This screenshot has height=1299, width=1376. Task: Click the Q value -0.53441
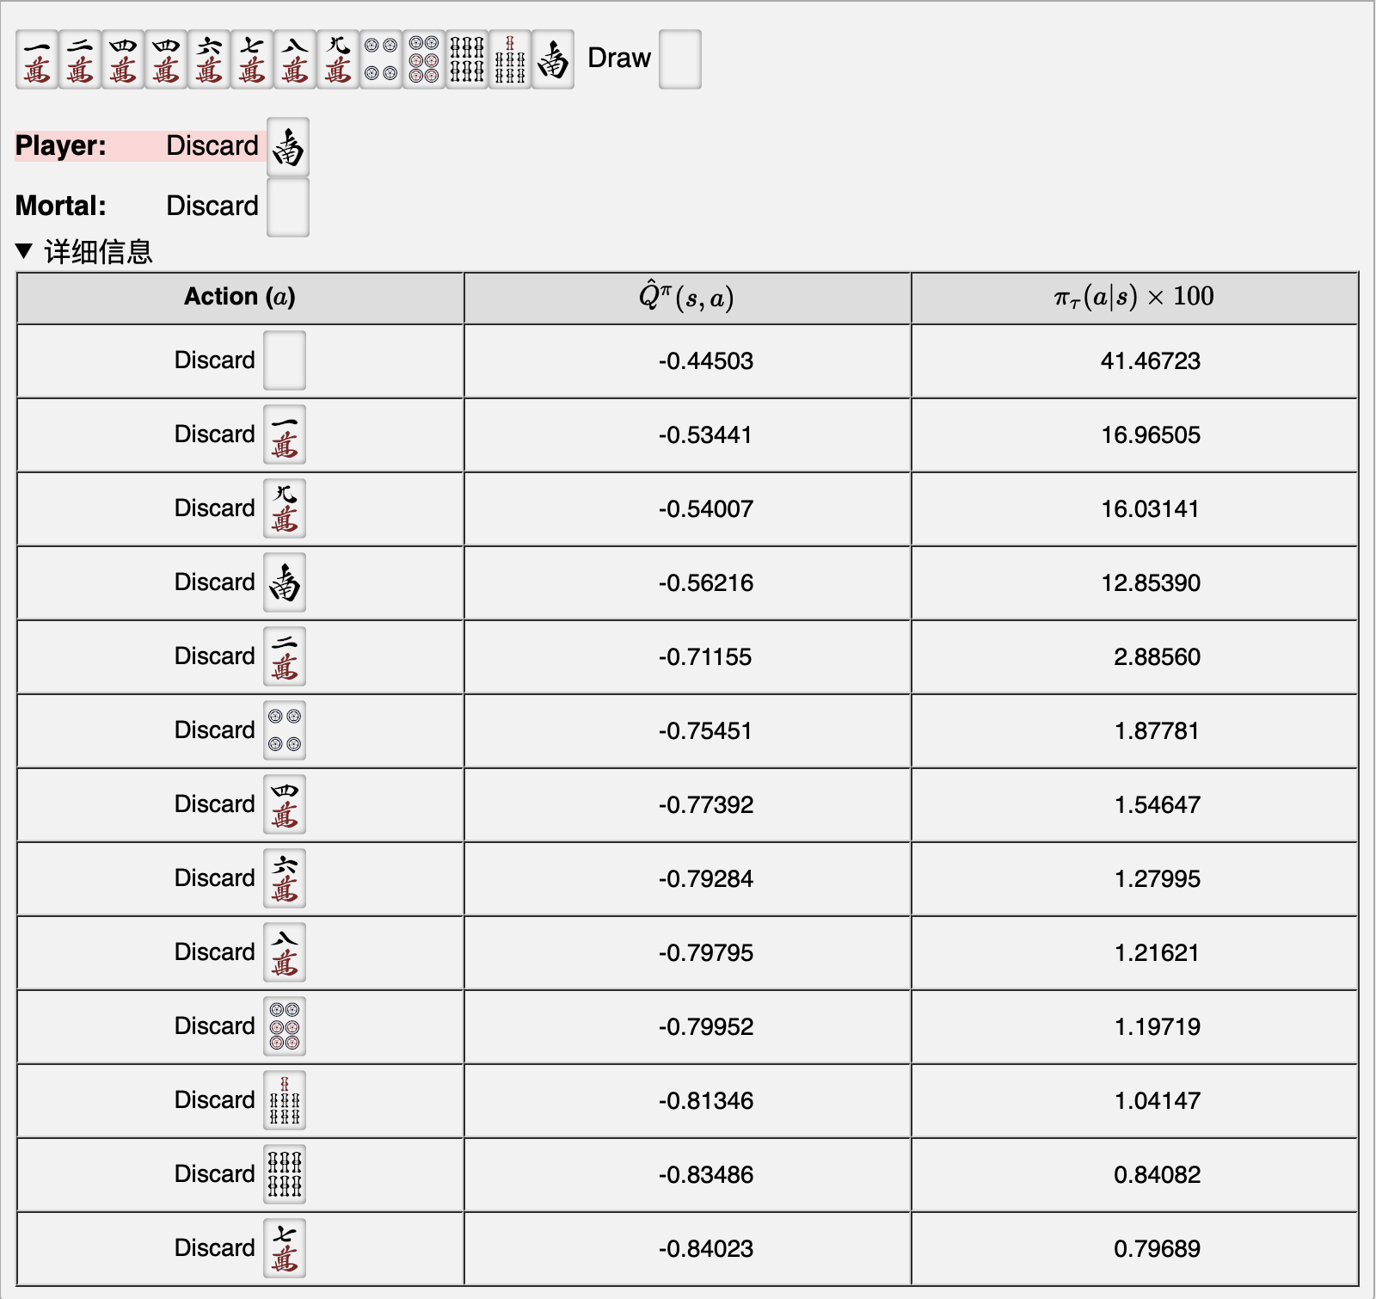coord(705,434)
